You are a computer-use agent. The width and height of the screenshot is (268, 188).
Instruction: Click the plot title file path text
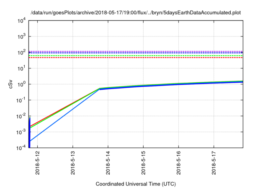click(x=136, y=13)
